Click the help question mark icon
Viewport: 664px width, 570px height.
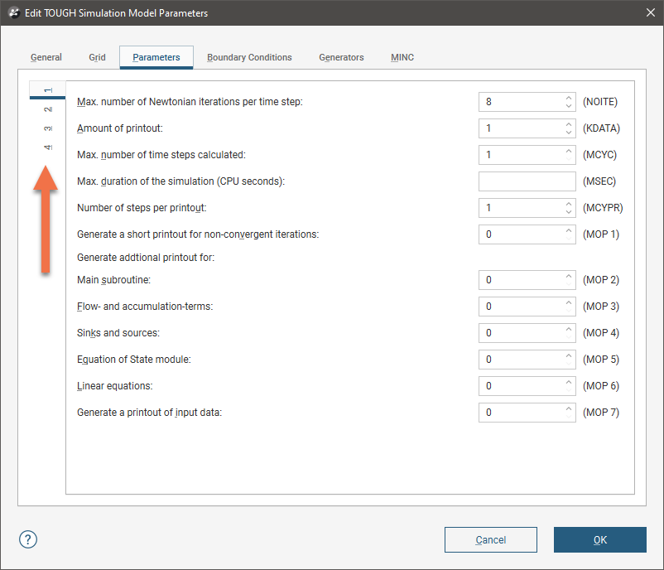pos(27,539)
